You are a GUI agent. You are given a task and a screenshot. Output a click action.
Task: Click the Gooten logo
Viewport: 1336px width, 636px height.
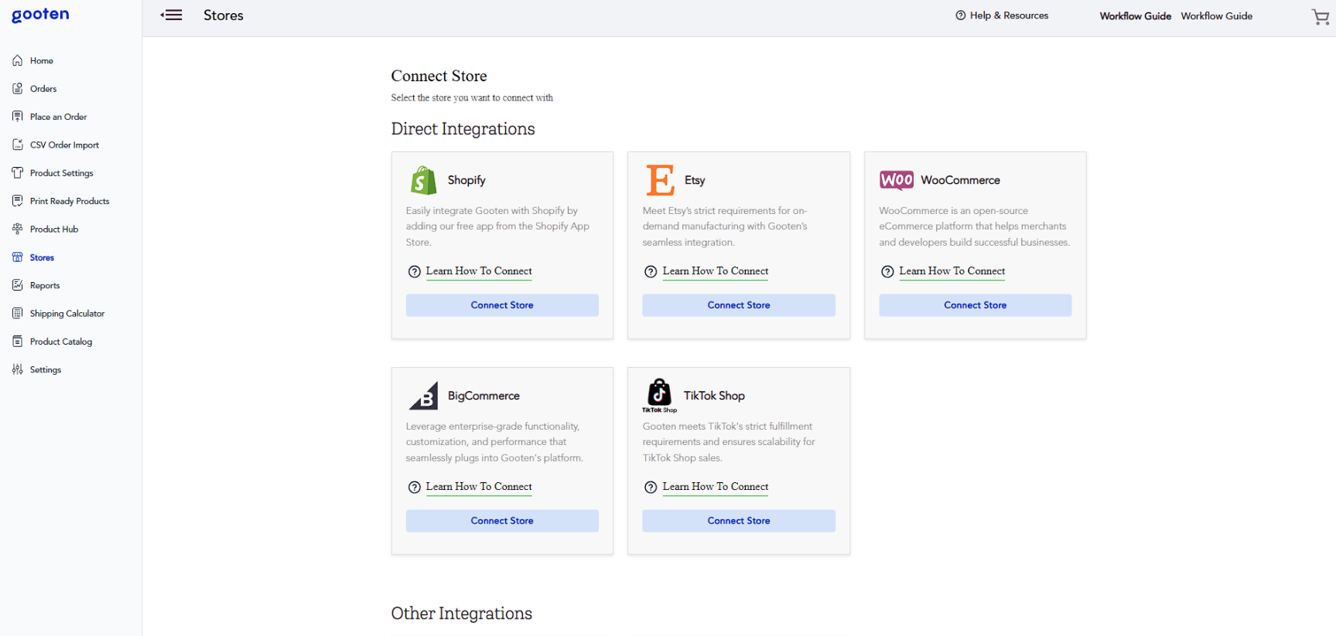point(40,15)
